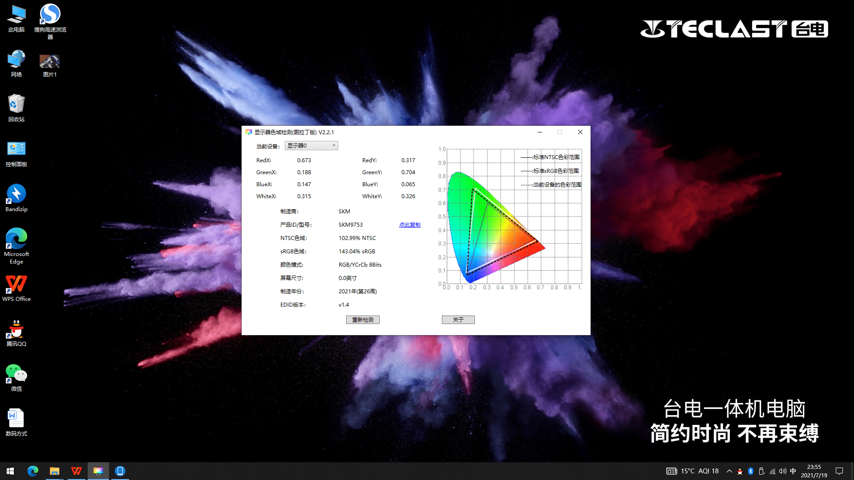The width and height of the screenshot is (854, 480).
Task: Select the 微信 desktop shortcut
Action: click(16, 378)
